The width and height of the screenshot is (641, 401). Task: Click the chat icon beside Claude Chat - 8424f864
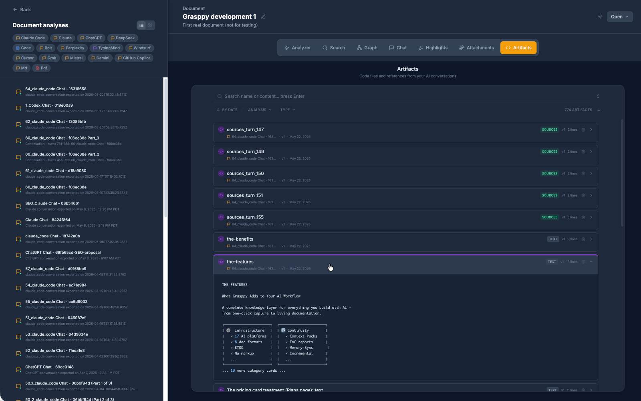(18, 223)
